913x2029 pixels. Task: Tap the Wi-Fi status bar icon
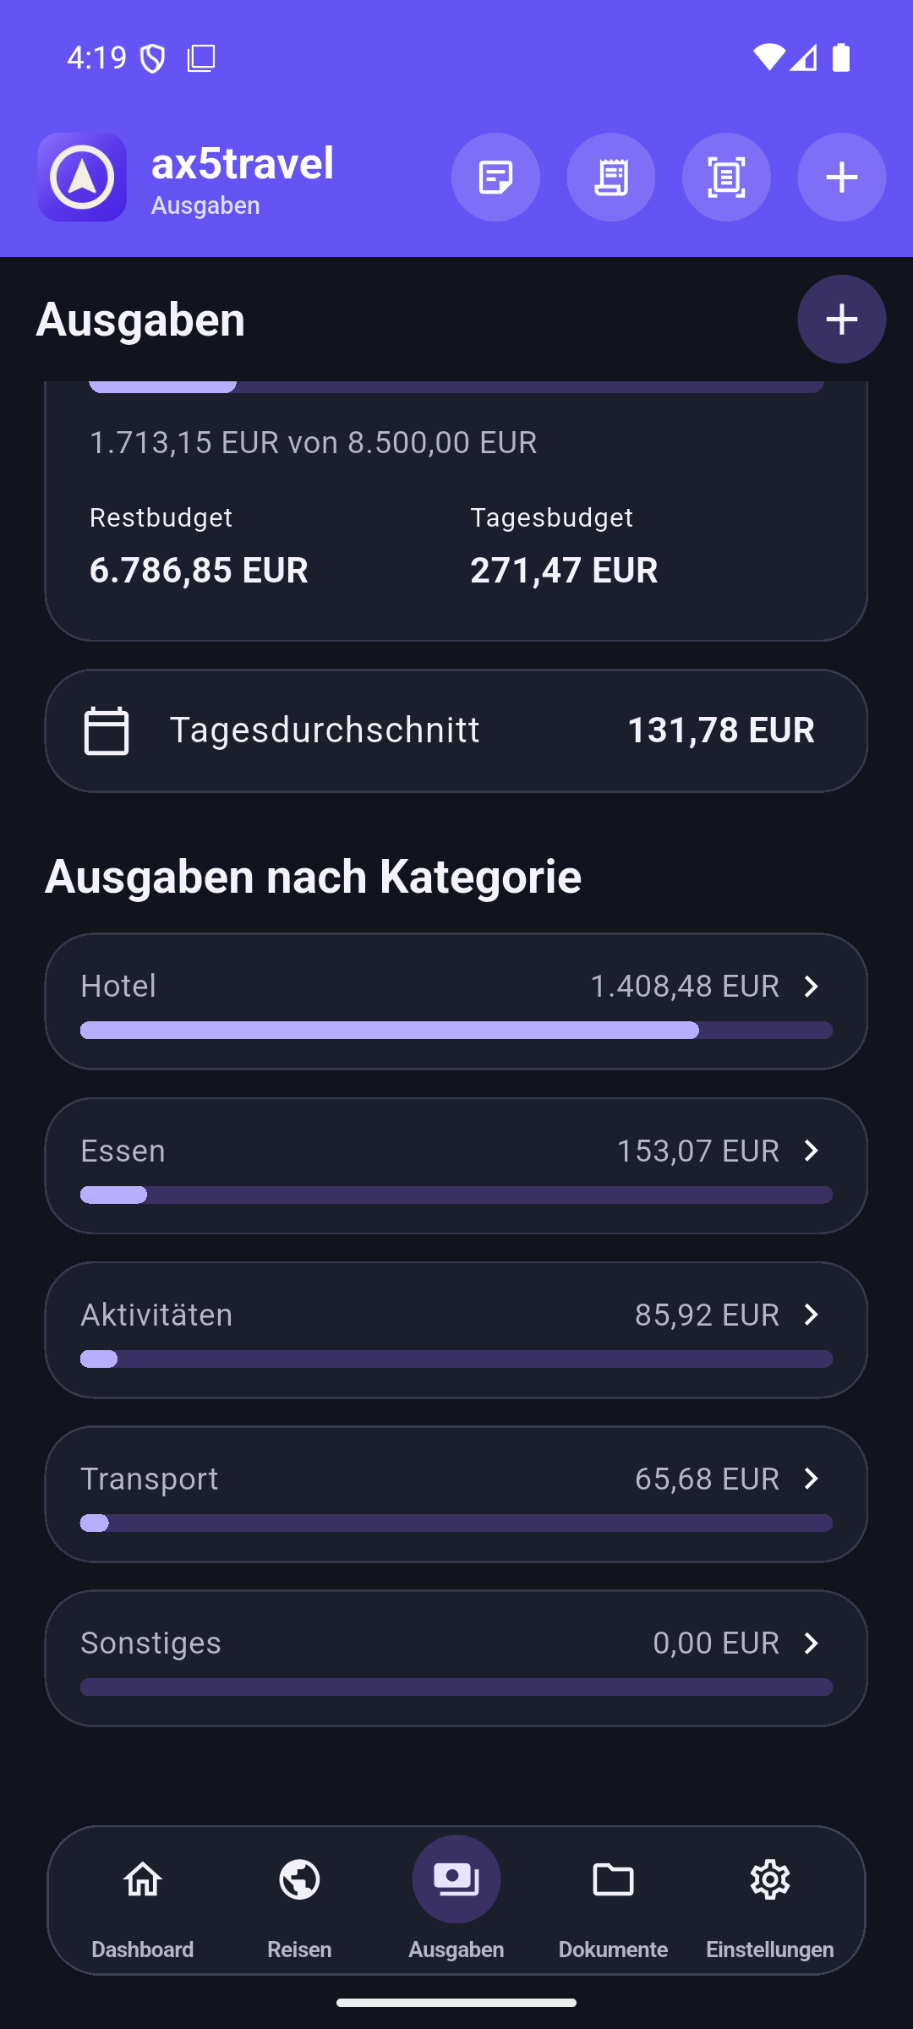click(x=768, y=57)
